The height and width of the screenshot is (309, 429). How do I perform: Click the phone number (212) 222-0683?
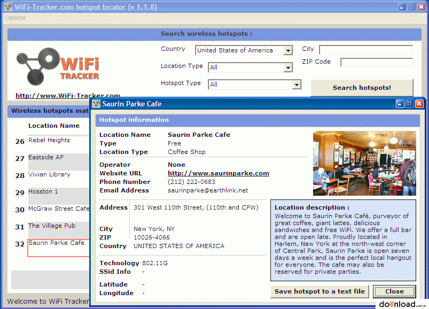point(191,182)
